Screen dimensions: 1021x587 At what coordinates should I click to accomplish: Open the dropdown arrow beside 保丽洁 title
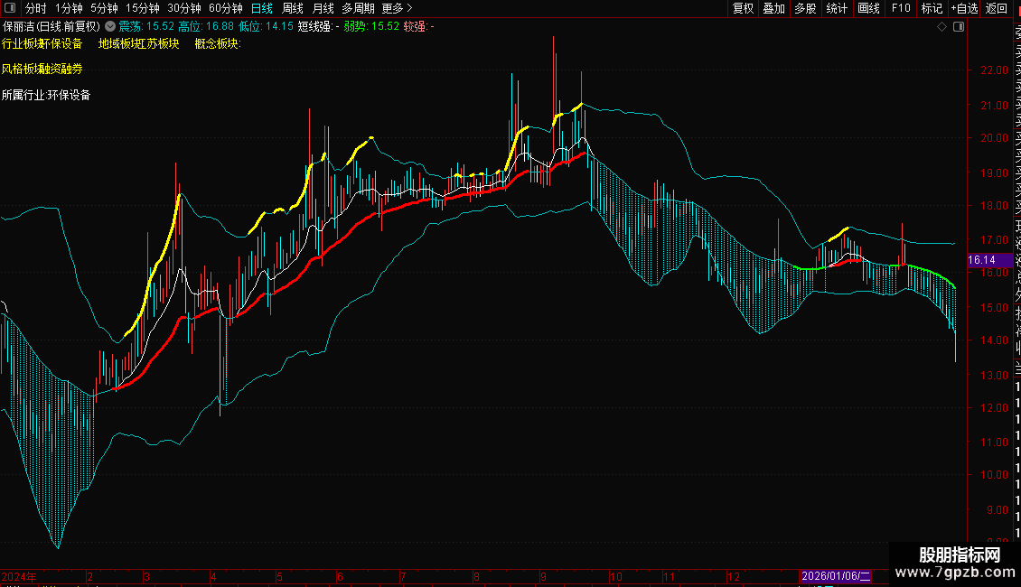click(110, 27)
